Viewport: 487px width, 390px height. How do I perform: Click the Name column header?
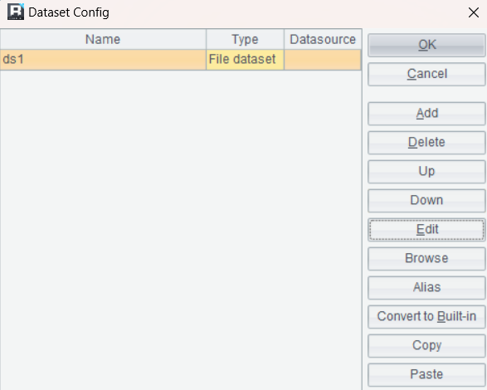[103, 40]
